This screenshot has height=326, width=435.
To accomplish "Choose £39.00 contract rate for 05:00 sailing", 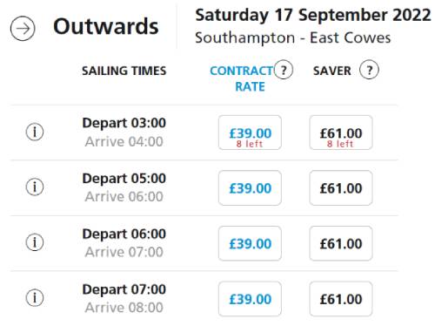I will (x=250, y=188).
